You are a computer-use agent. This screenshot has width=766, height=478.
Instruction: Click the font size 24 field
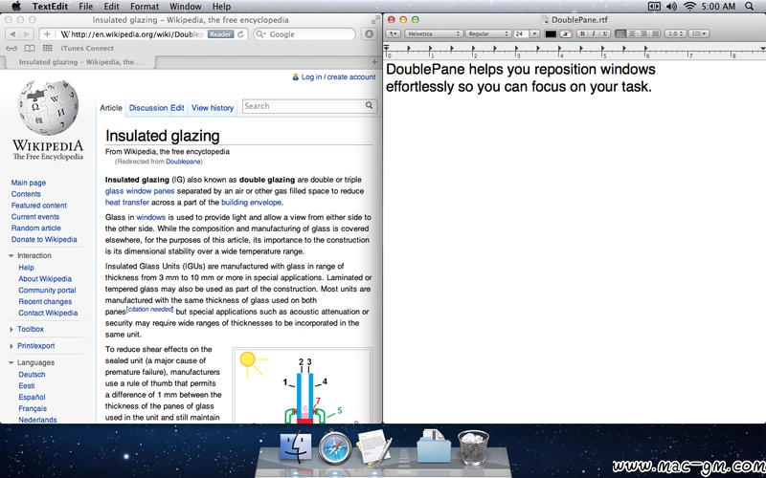[x=521, y=33]
